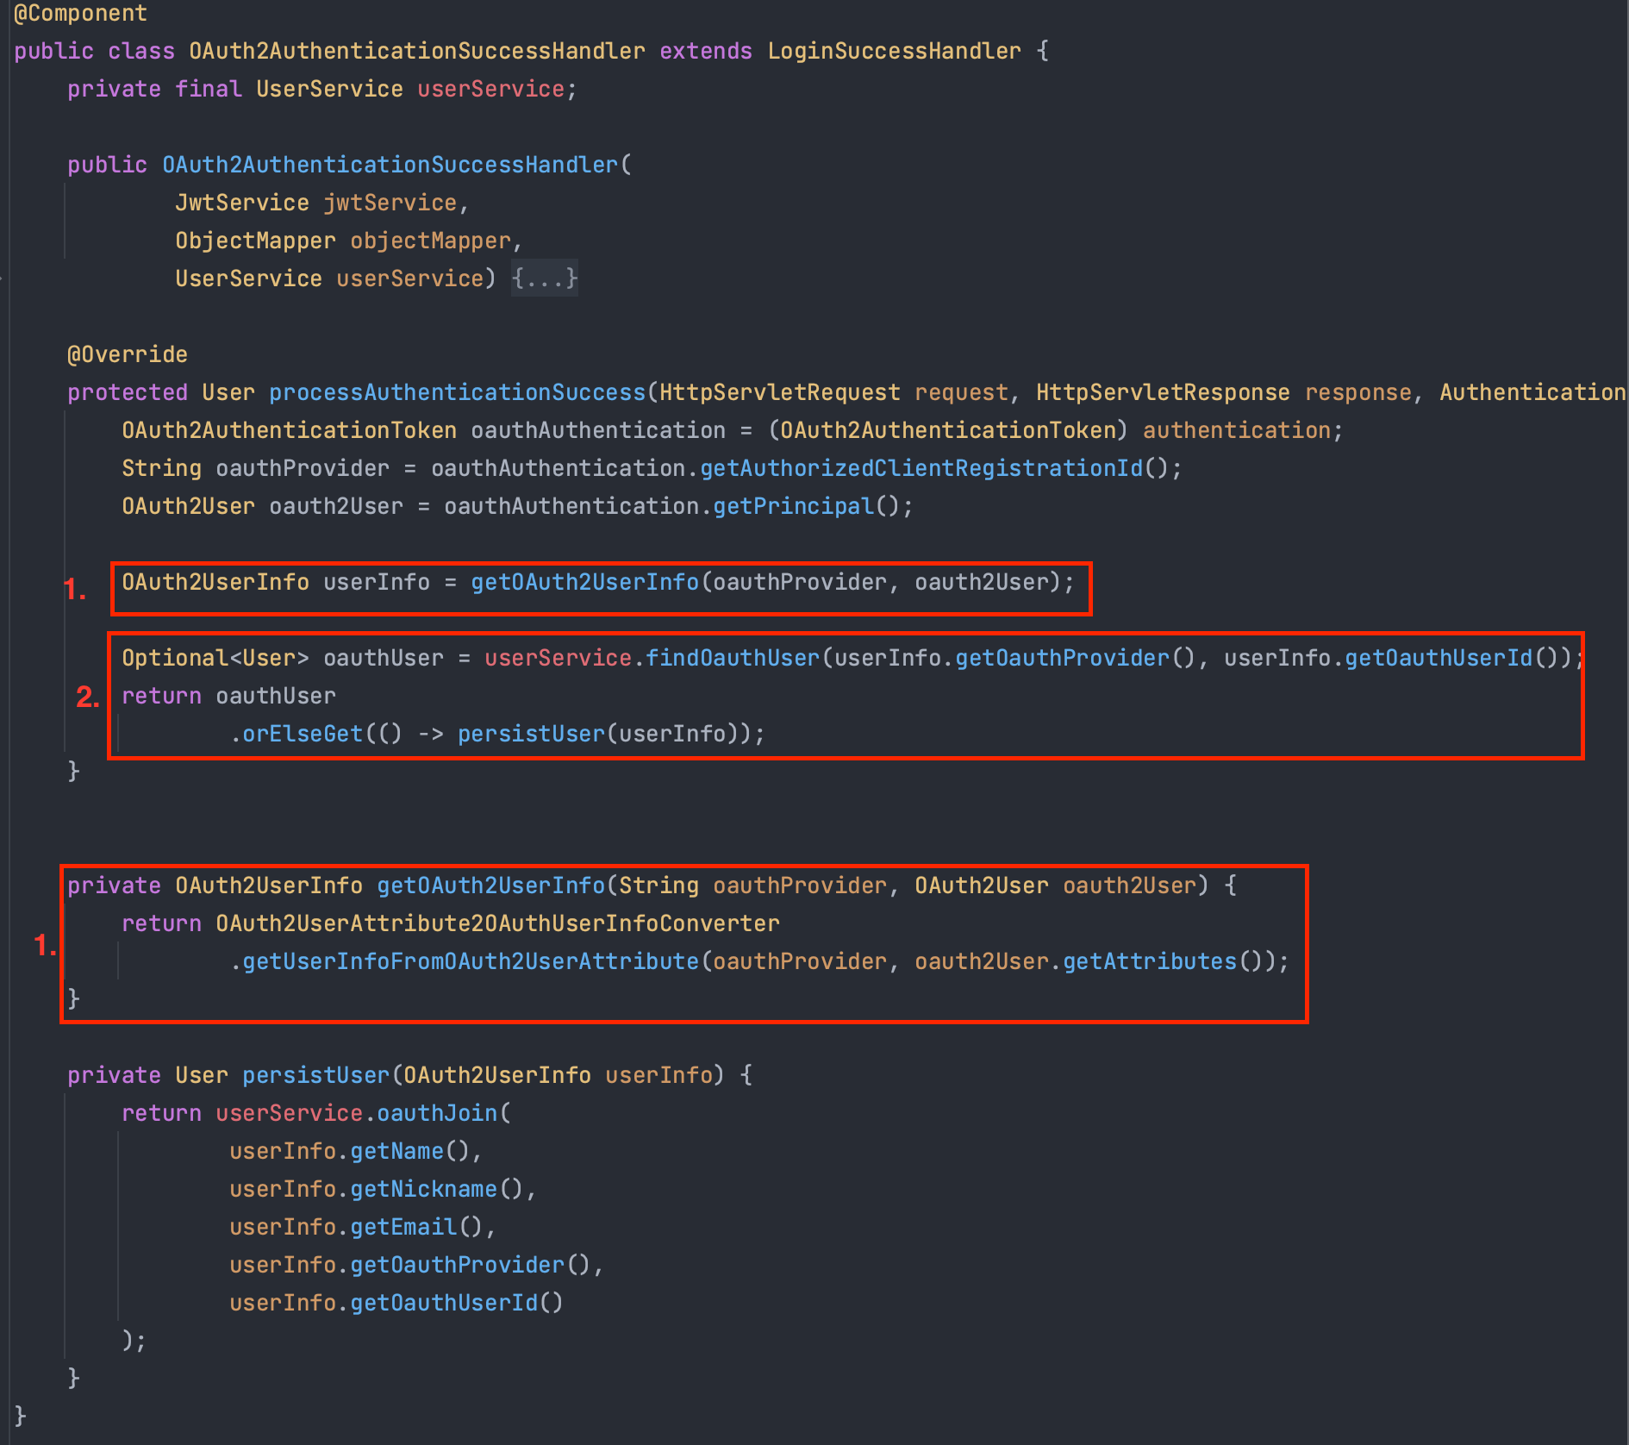The width and height of the screenshot is (1629, 1445).
Task: Click the findOauthUser method call
Action: (x=733, y=658)
